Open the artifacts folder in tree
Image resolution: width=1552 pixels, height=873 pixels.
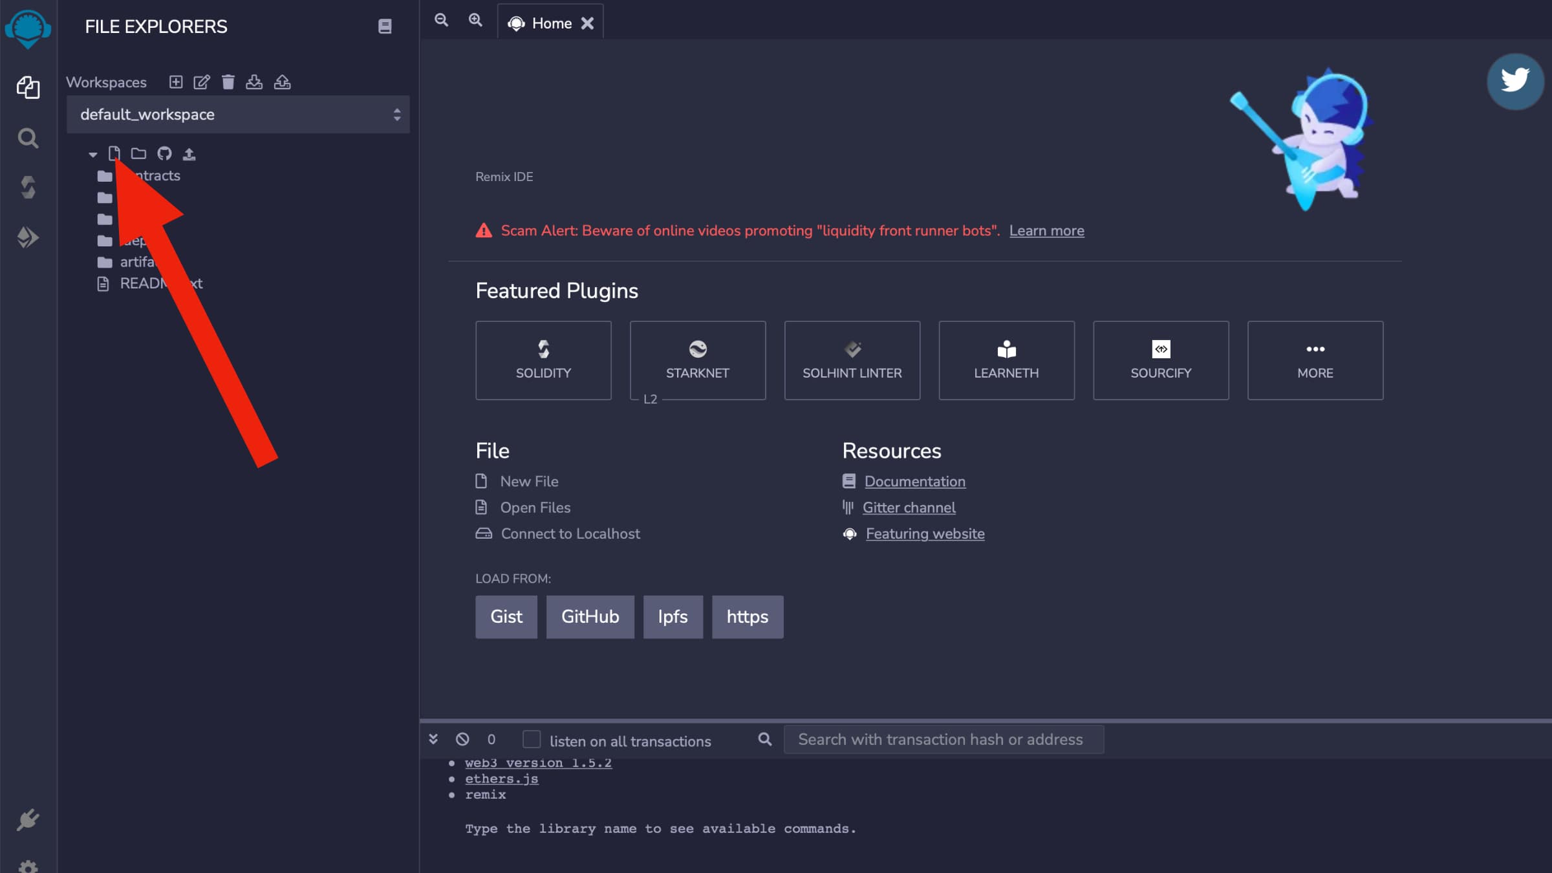pos(136,262)
